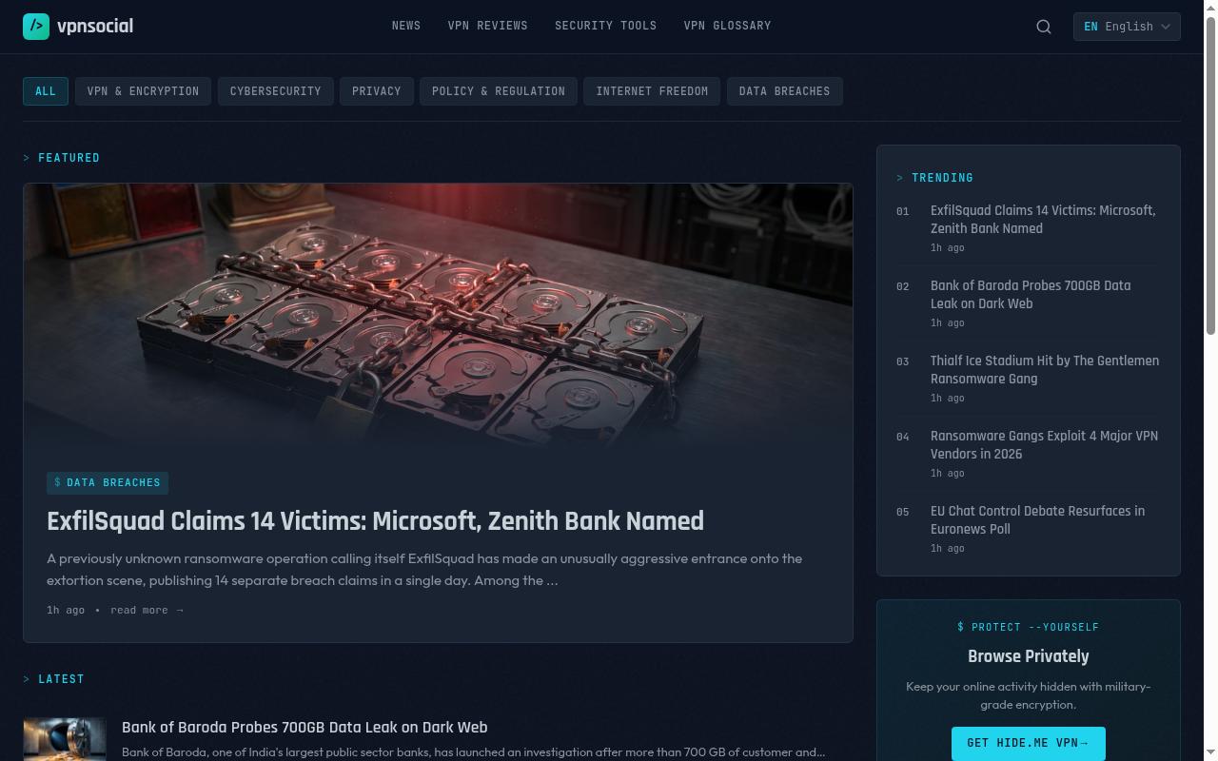Viewport: 1218px width, 761px height.
Task: Filter by INTERNET FREEDOM category
Action: 652,91
